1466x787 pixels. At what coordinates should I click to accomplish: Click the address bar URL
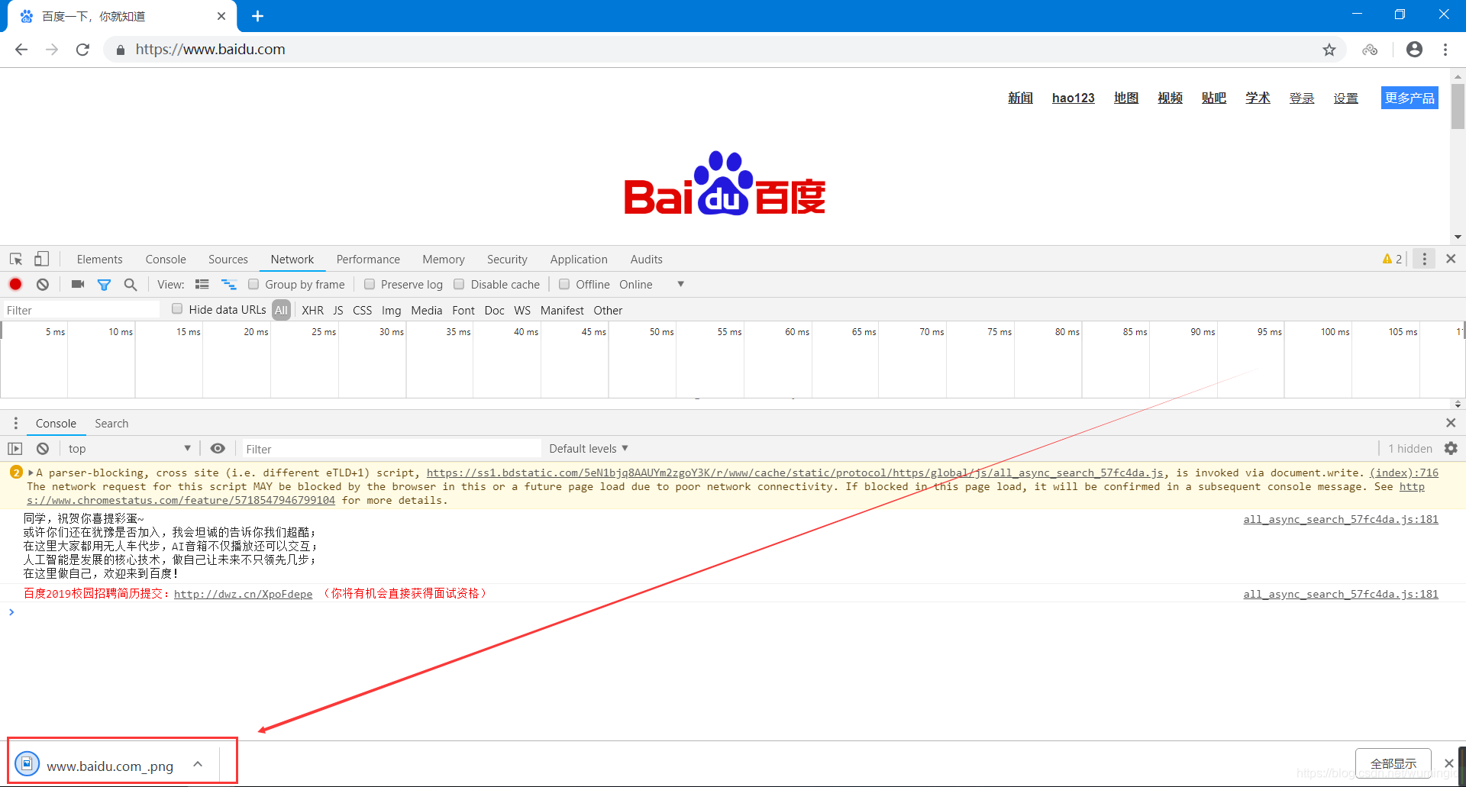(210, 50)
